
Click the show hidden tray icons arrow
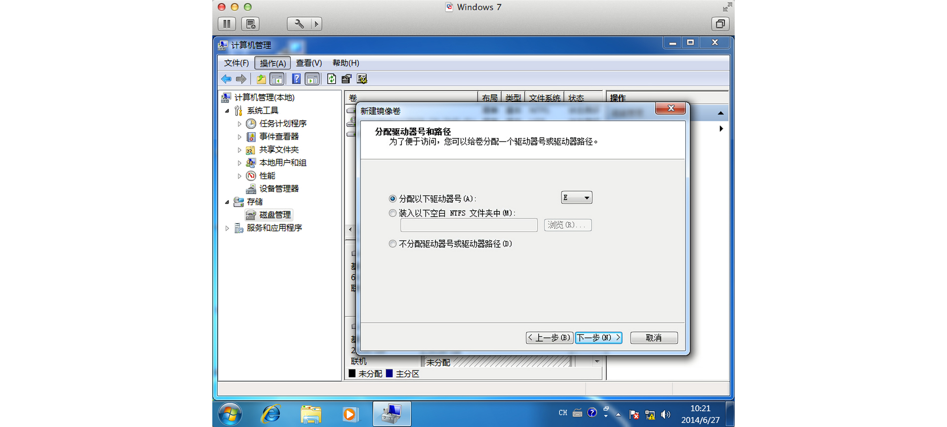(618, 415)
